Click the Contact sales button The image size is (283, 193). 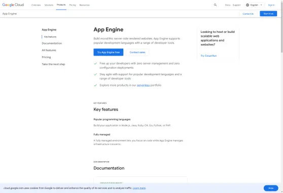click(137, 52)
